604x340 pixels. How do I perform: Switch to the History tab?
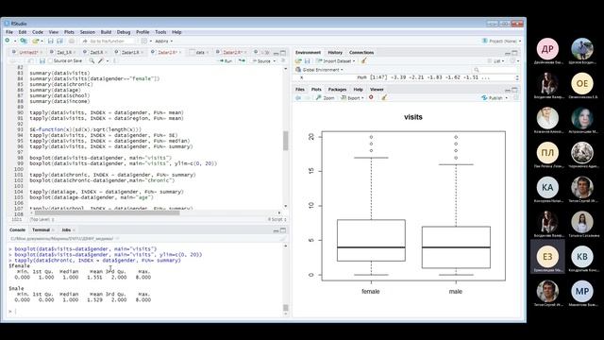tap(335, 53)
